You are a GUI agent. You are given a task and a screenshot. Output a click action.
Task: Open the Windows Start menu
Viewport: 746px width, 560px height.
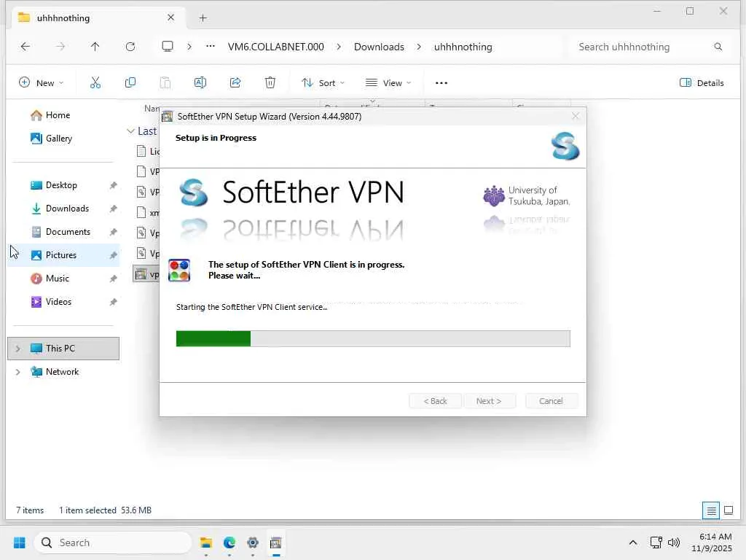pos(20,542)
